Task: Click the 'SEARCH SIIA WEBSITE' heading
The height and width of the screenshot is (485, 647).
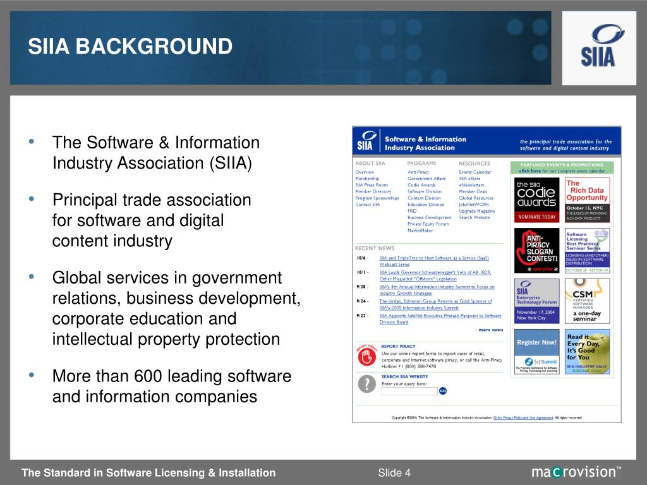Action: [405, 376]
